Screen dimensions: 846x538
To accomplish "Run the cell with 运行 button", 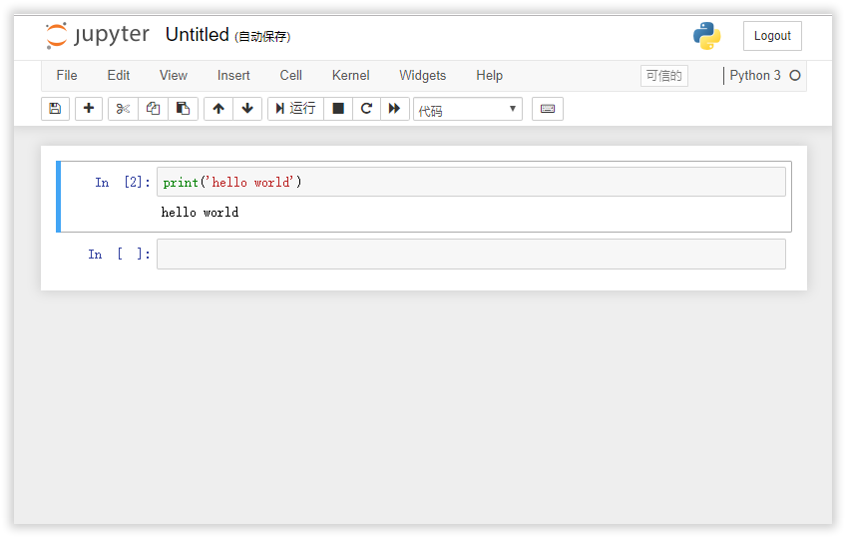I will [x=295, y=109].
